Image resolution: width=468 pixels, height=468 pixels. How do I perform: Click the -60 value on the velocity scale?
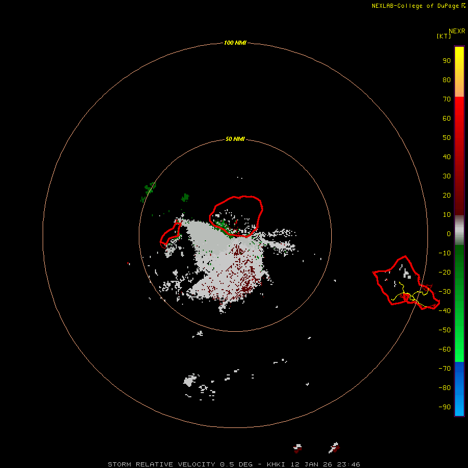[445, 349]
